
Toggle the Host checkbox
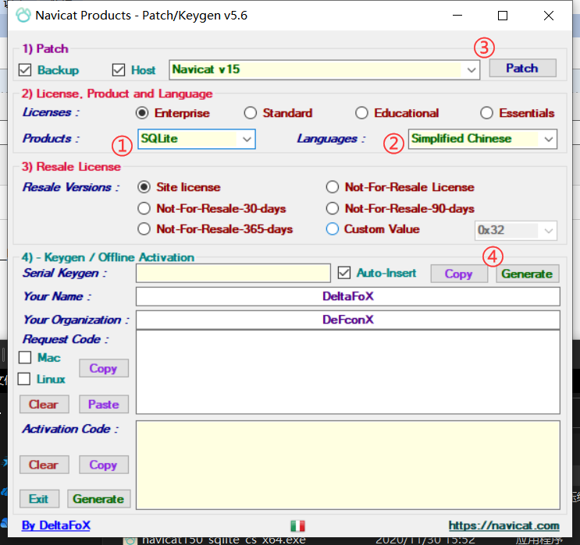click(x=119, y=70)
